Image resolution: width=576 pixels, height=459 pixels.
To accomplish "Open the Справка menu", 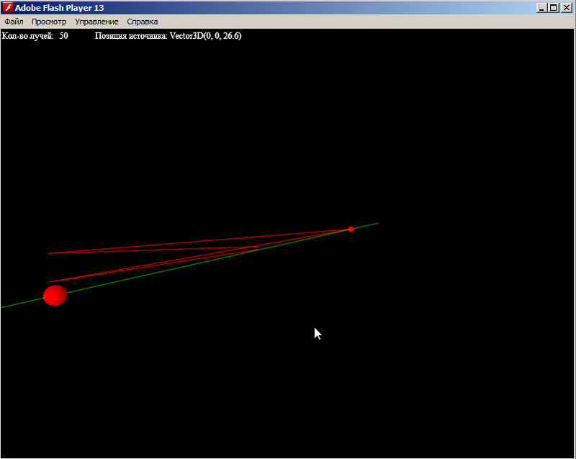I will coord(142,22).
